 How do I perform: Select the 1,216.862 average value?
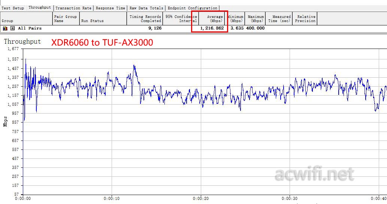(x=212, y=28)
